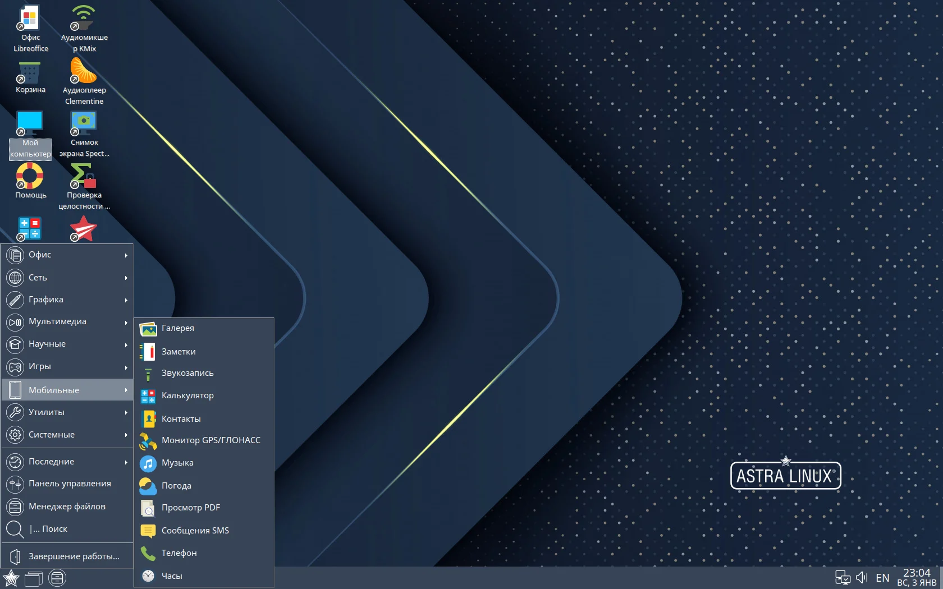The image size is (943, 589).
Task: Click the EN keyboard layout indicator
Action: 882,577
